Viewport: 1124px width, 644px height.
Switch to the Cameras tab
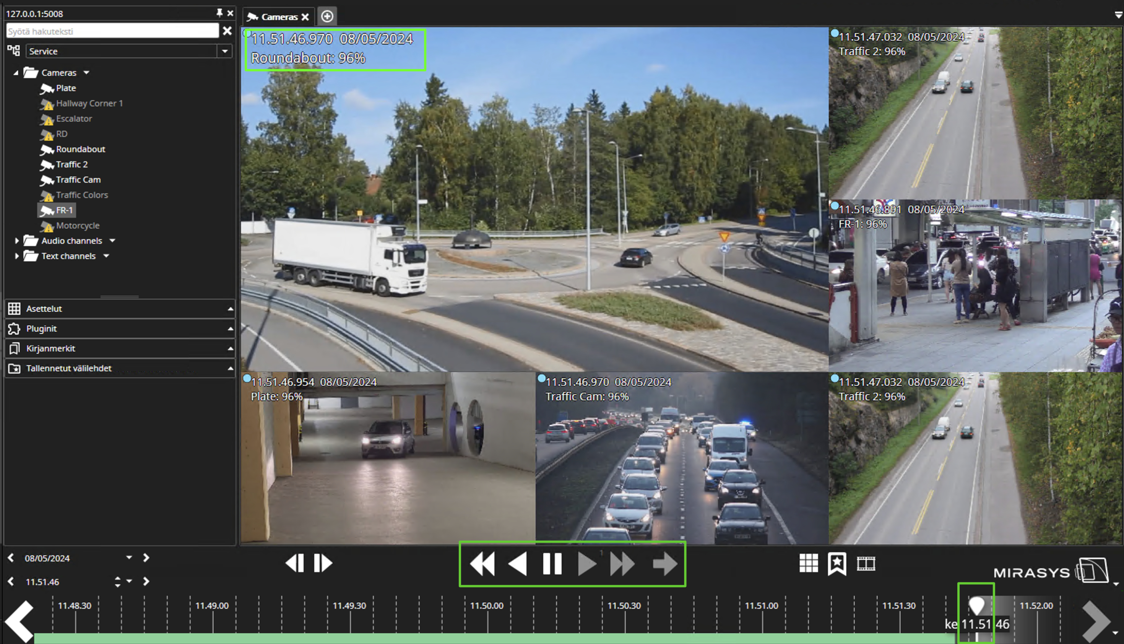click(x=279, y=17)
